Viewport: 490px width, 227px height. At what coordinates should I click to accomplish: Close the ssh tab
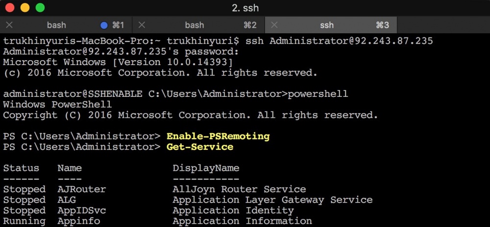pos(274,25)
